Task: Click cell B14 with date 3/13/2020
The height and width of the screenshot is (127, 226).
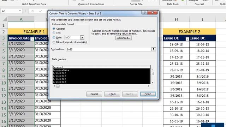Action: click(47, 108)
